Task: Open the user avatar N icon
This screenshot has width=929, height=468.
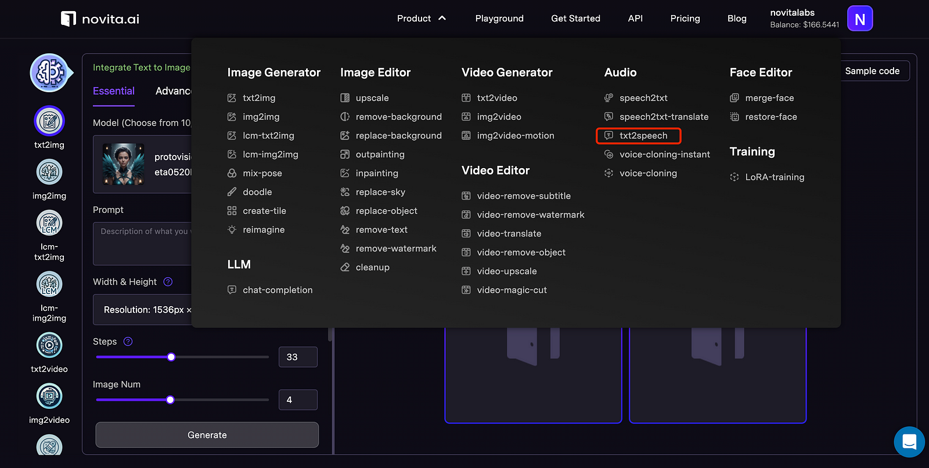Action: point(859,19)
